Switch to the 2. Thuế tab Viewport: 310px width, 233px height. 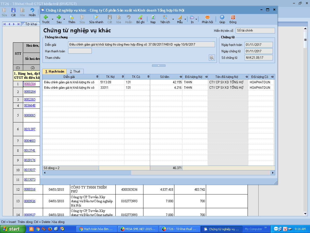click(x=75, y=71)
